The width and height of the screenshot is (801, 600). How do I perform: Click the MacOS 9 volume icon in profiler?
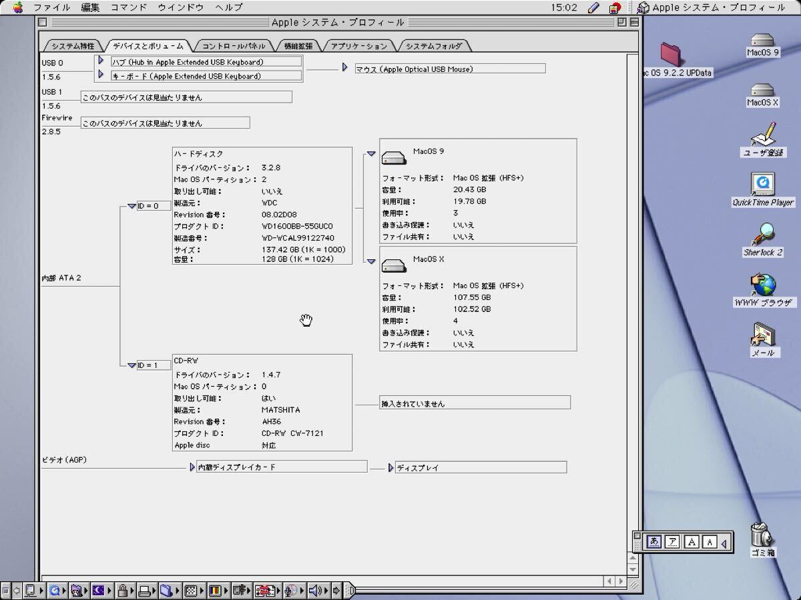(x=394, y=159)
